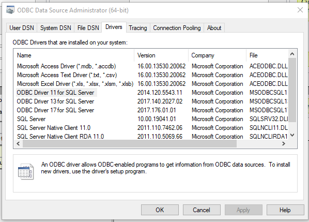This screenshot has width=309, height=222.
Task: Click the File column header
Action: (x=267, y=55)
